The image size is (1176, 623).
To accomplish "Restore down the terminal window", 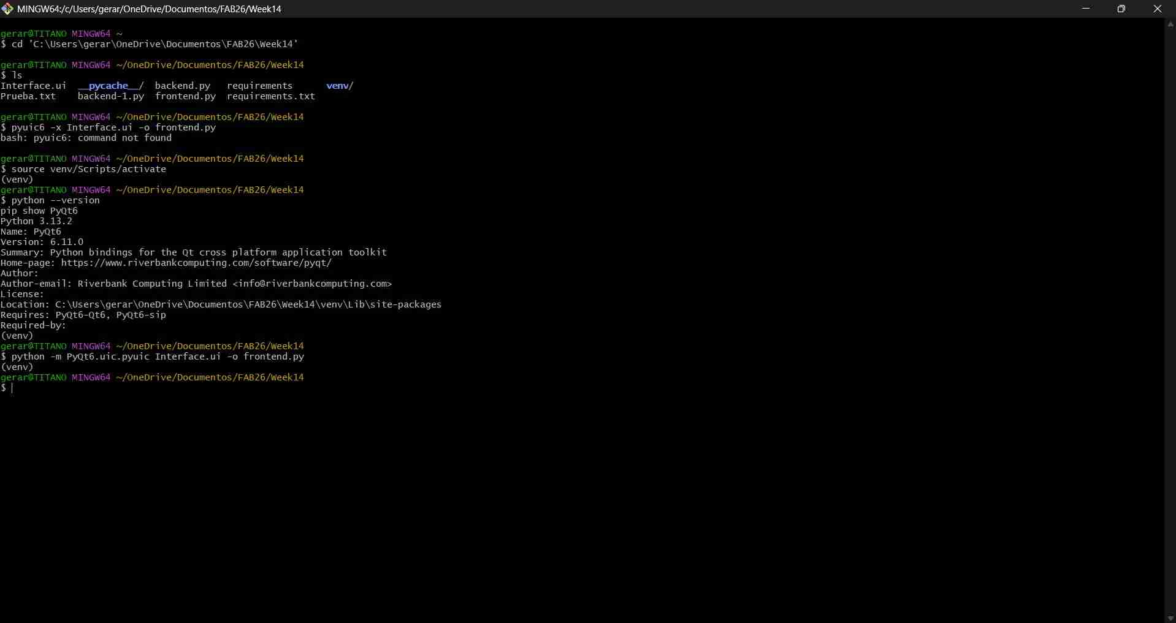I will coord(1121,9).
